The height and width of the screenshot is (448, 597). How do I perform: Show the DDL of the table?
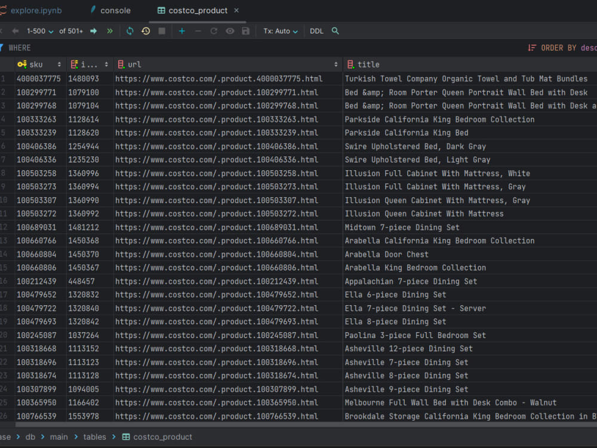tap(316, 31)
